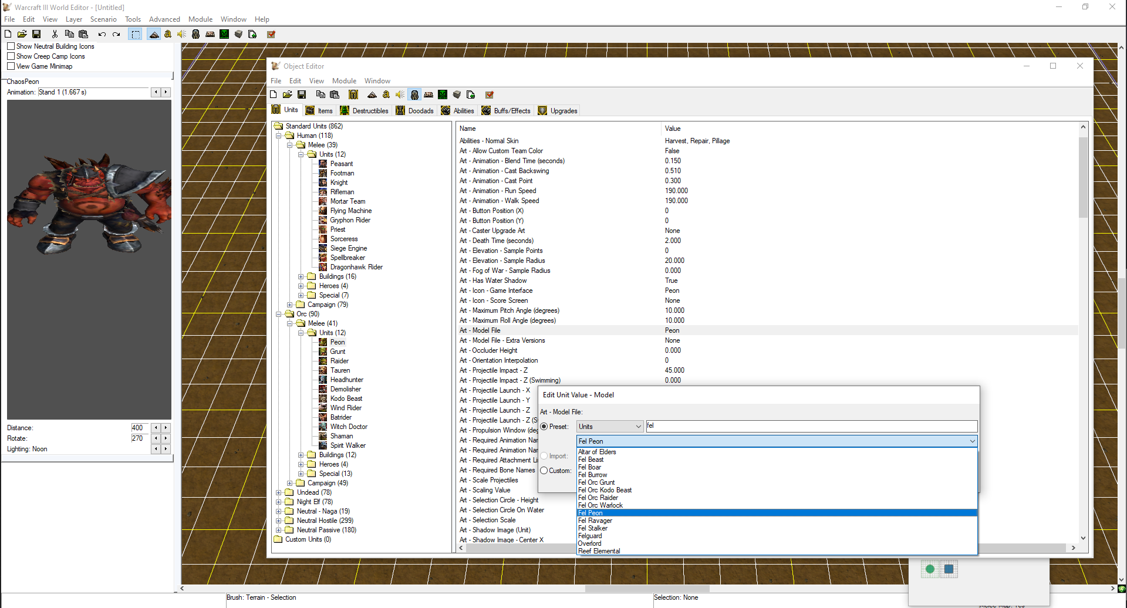Click the Terrain Editor icon in main toolbar
Viewport: 1127px width, 608px height.
pyautogui.click(x=154, y=35)
